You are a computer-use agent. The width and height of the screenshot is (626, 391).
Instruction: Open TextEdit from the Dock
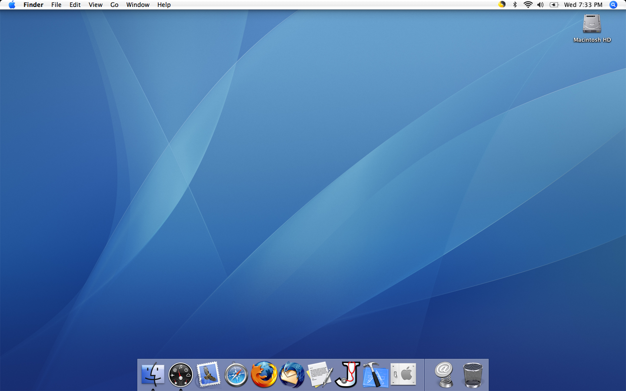[x=319, y=374]
